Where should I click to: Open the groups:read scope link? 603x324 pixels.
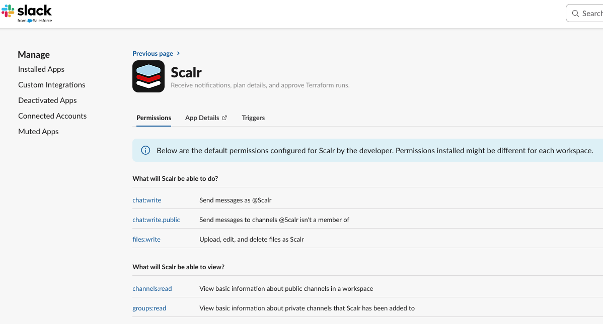[149, 308]
